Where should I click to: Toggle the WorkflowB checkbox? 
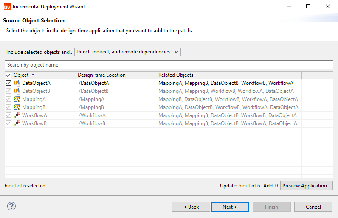pos(8,123)
